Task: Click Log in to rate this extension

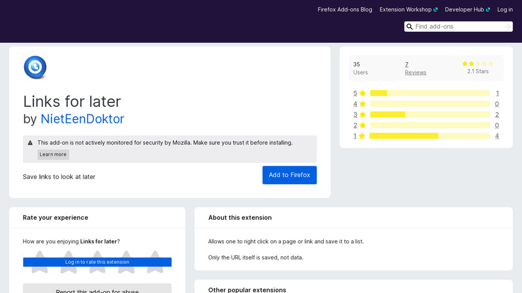Action: tap(97, 262)
